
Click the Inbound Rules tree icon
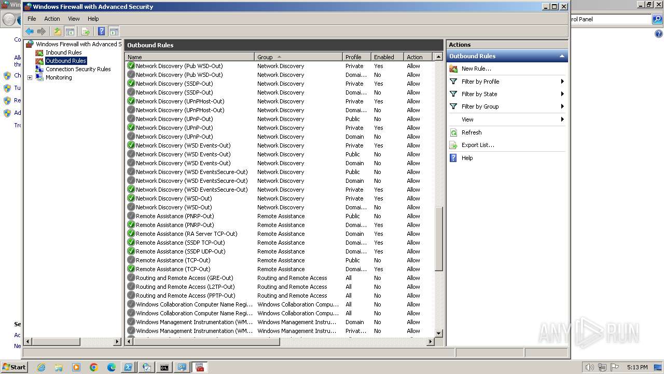pyautogui.click(x=39, y=52)
